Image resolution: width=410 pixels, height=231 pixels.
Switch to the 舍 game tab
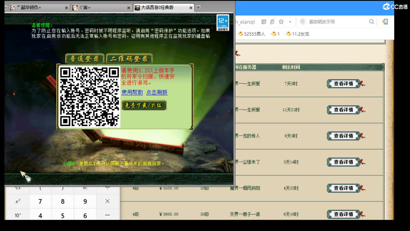101,7
